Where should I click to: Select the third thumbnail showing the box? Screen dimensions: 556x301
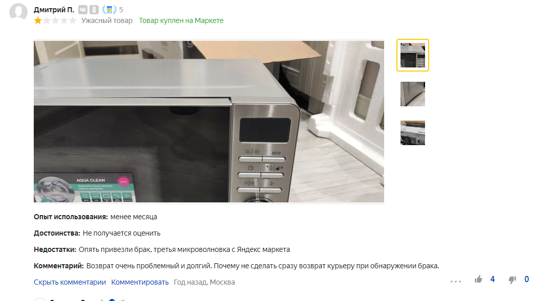[x=413, y=133]
